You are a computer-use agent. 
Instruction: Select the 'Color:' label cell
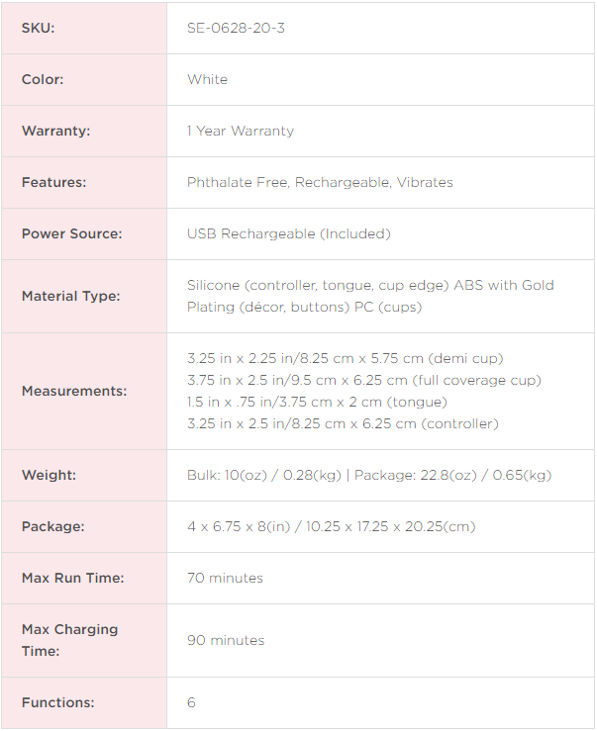coord(43,79)
